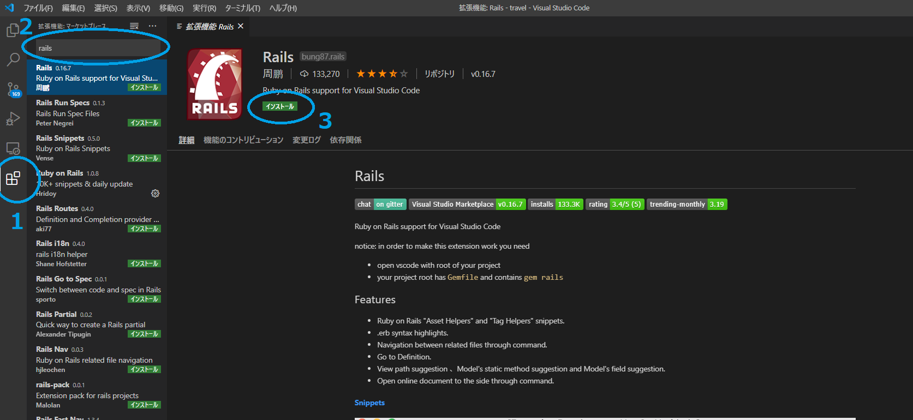Close the 拡張機能 Rails editor tab
Image resolution: width=913 pixels, height=420 pixels.
tap(241, 26)
